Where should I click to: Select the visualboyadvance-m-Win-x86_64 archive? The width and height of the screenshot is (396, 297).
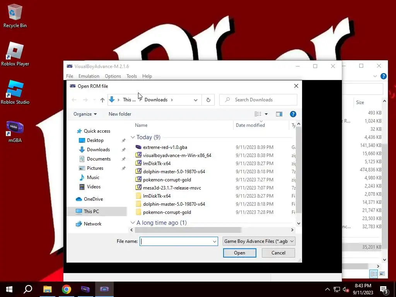tap(177, 155)
